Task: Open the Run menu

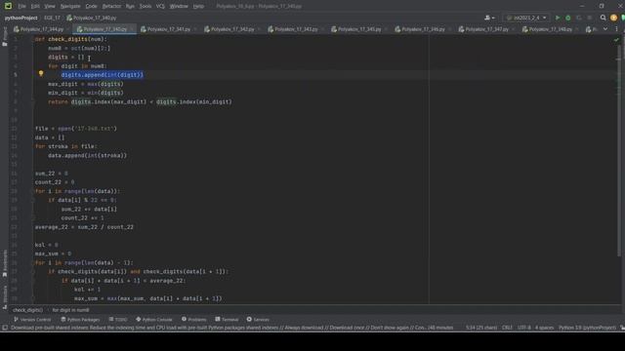Action: [x=130, y=7]
